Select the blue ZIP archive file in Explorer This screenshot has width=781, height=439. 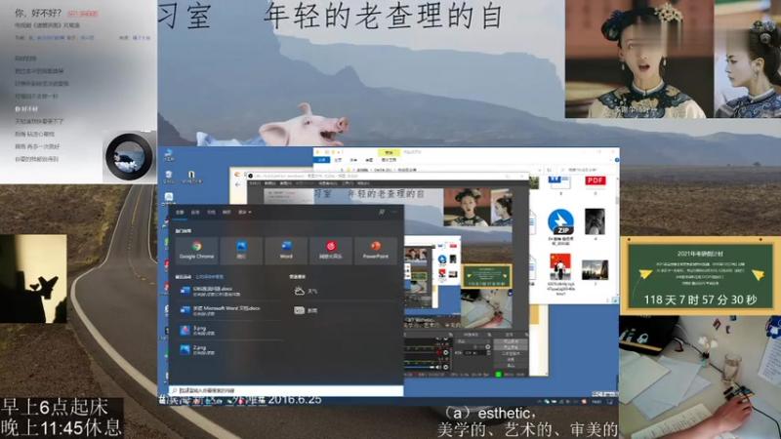pos(560,222)
